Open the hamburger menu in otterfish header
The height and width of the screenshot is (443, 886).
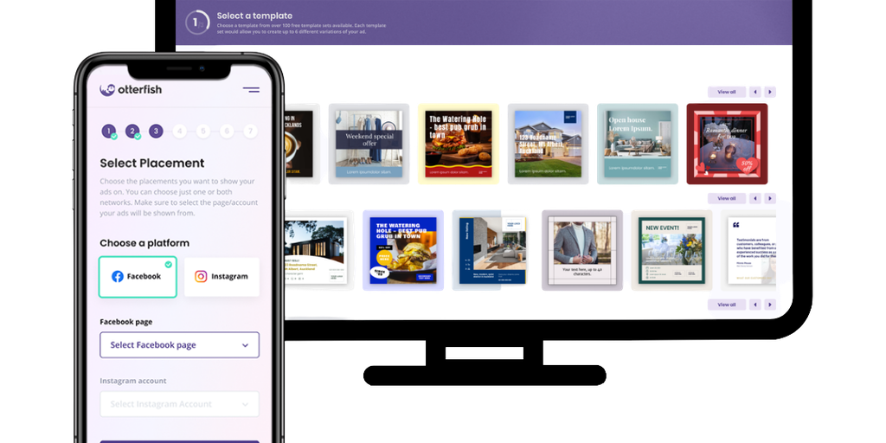click(251, 89)
